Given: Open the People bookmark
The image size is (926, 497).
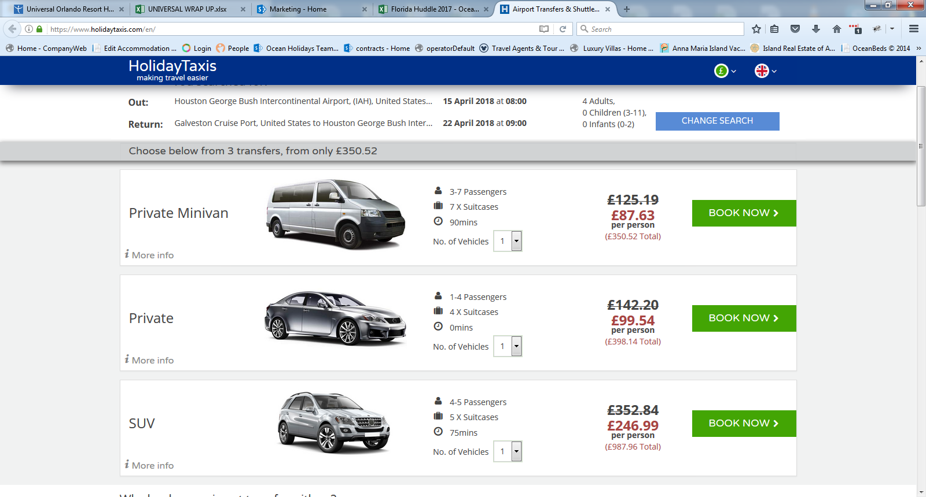Looking at the screenshot, I should (233, 49).
